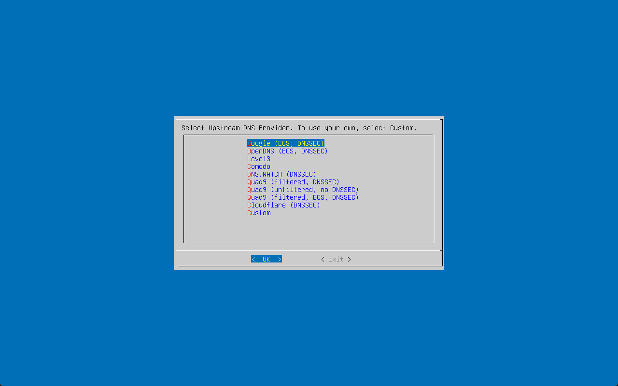Select Google (ECS, DNSSEC) DNS provider
The image size is (618, 386).
(286, 143)
